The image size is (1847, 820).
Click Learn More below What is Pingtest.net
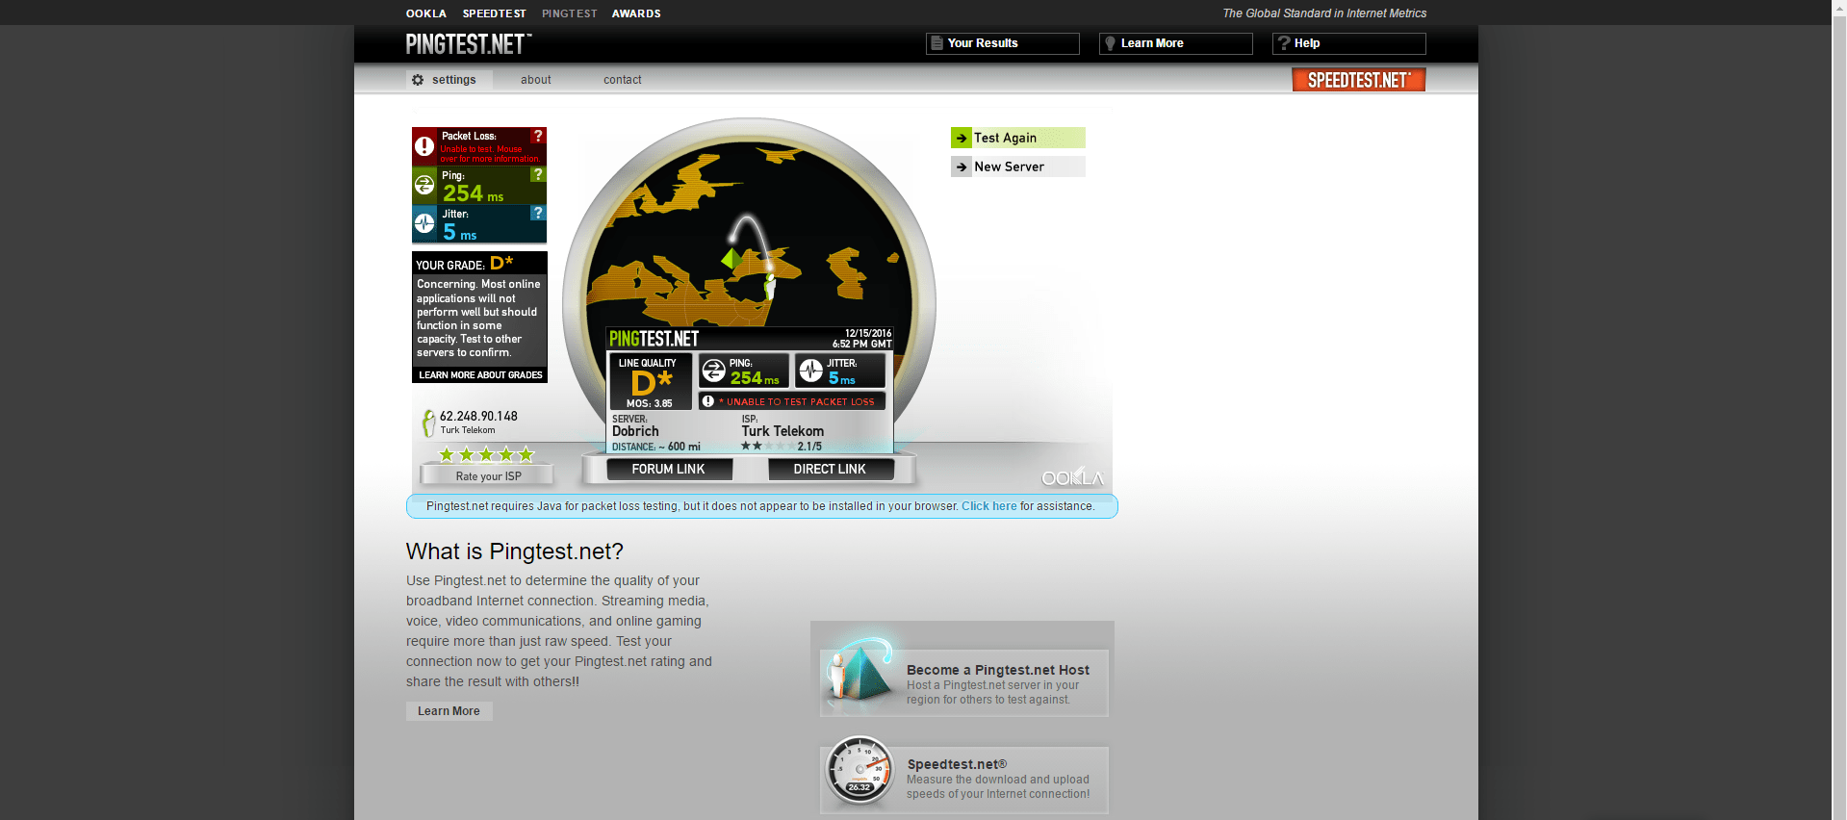449,711
